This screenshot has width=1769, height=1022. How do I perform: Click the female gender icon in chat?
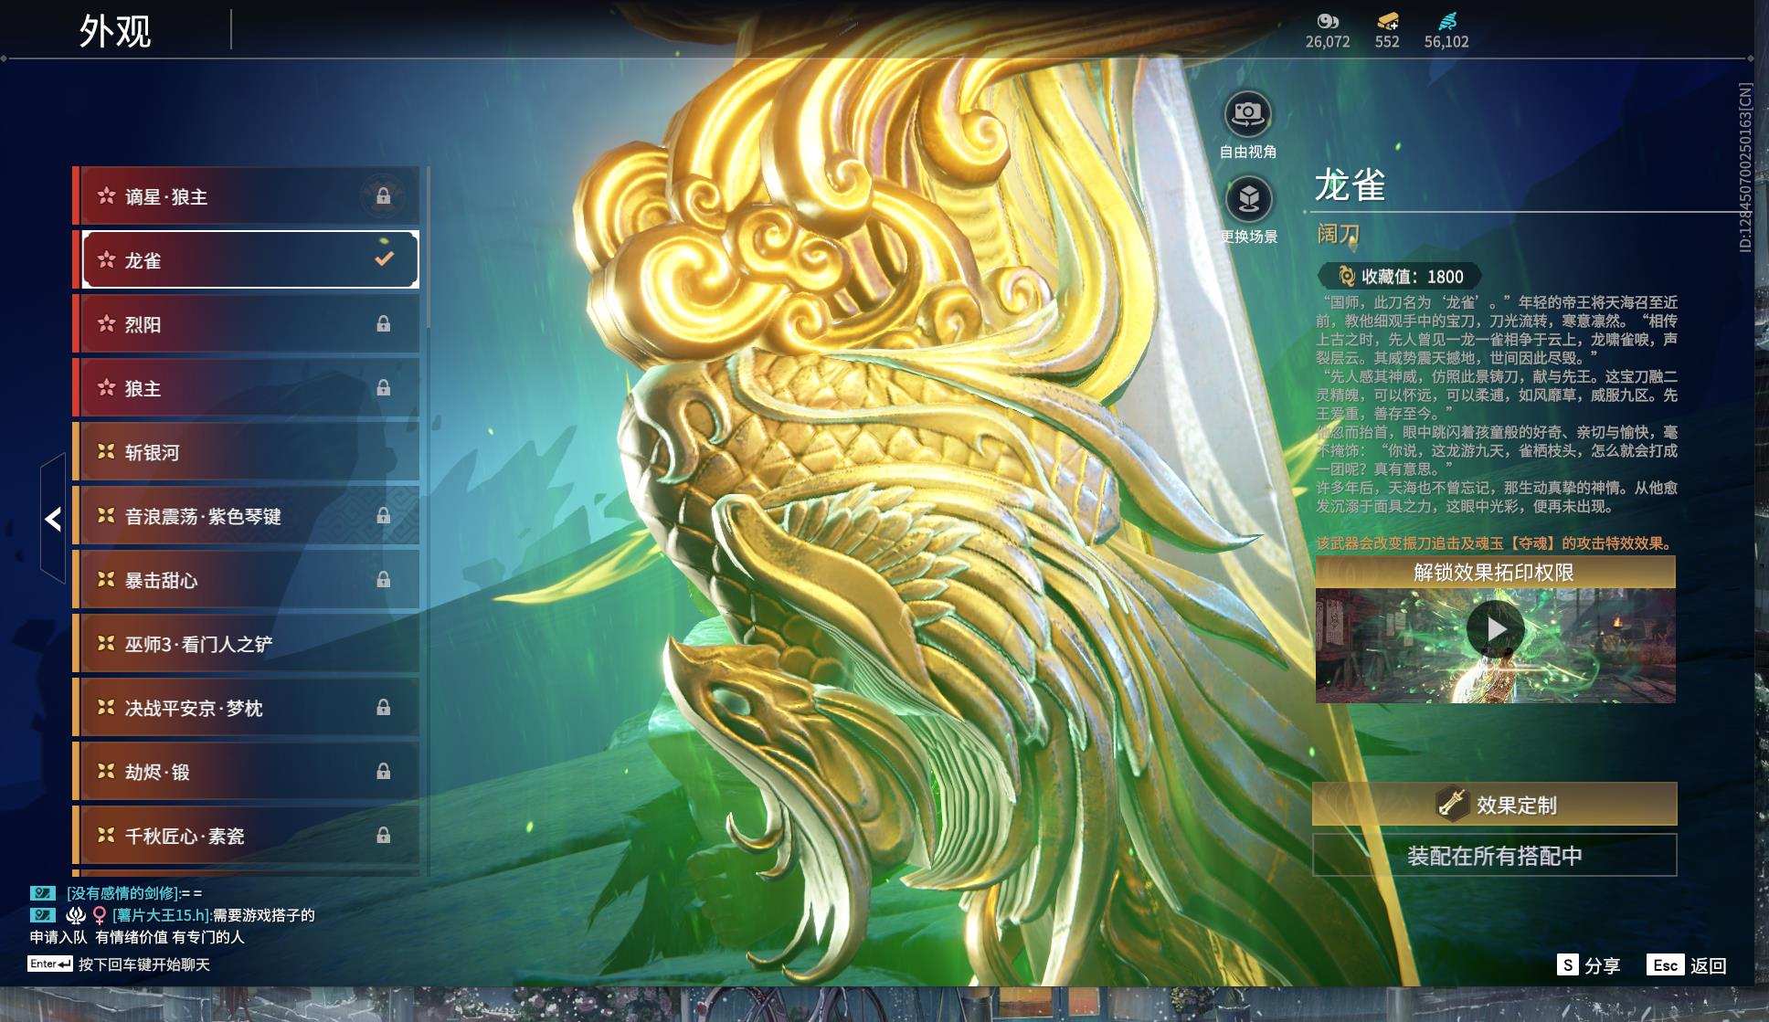100,915
